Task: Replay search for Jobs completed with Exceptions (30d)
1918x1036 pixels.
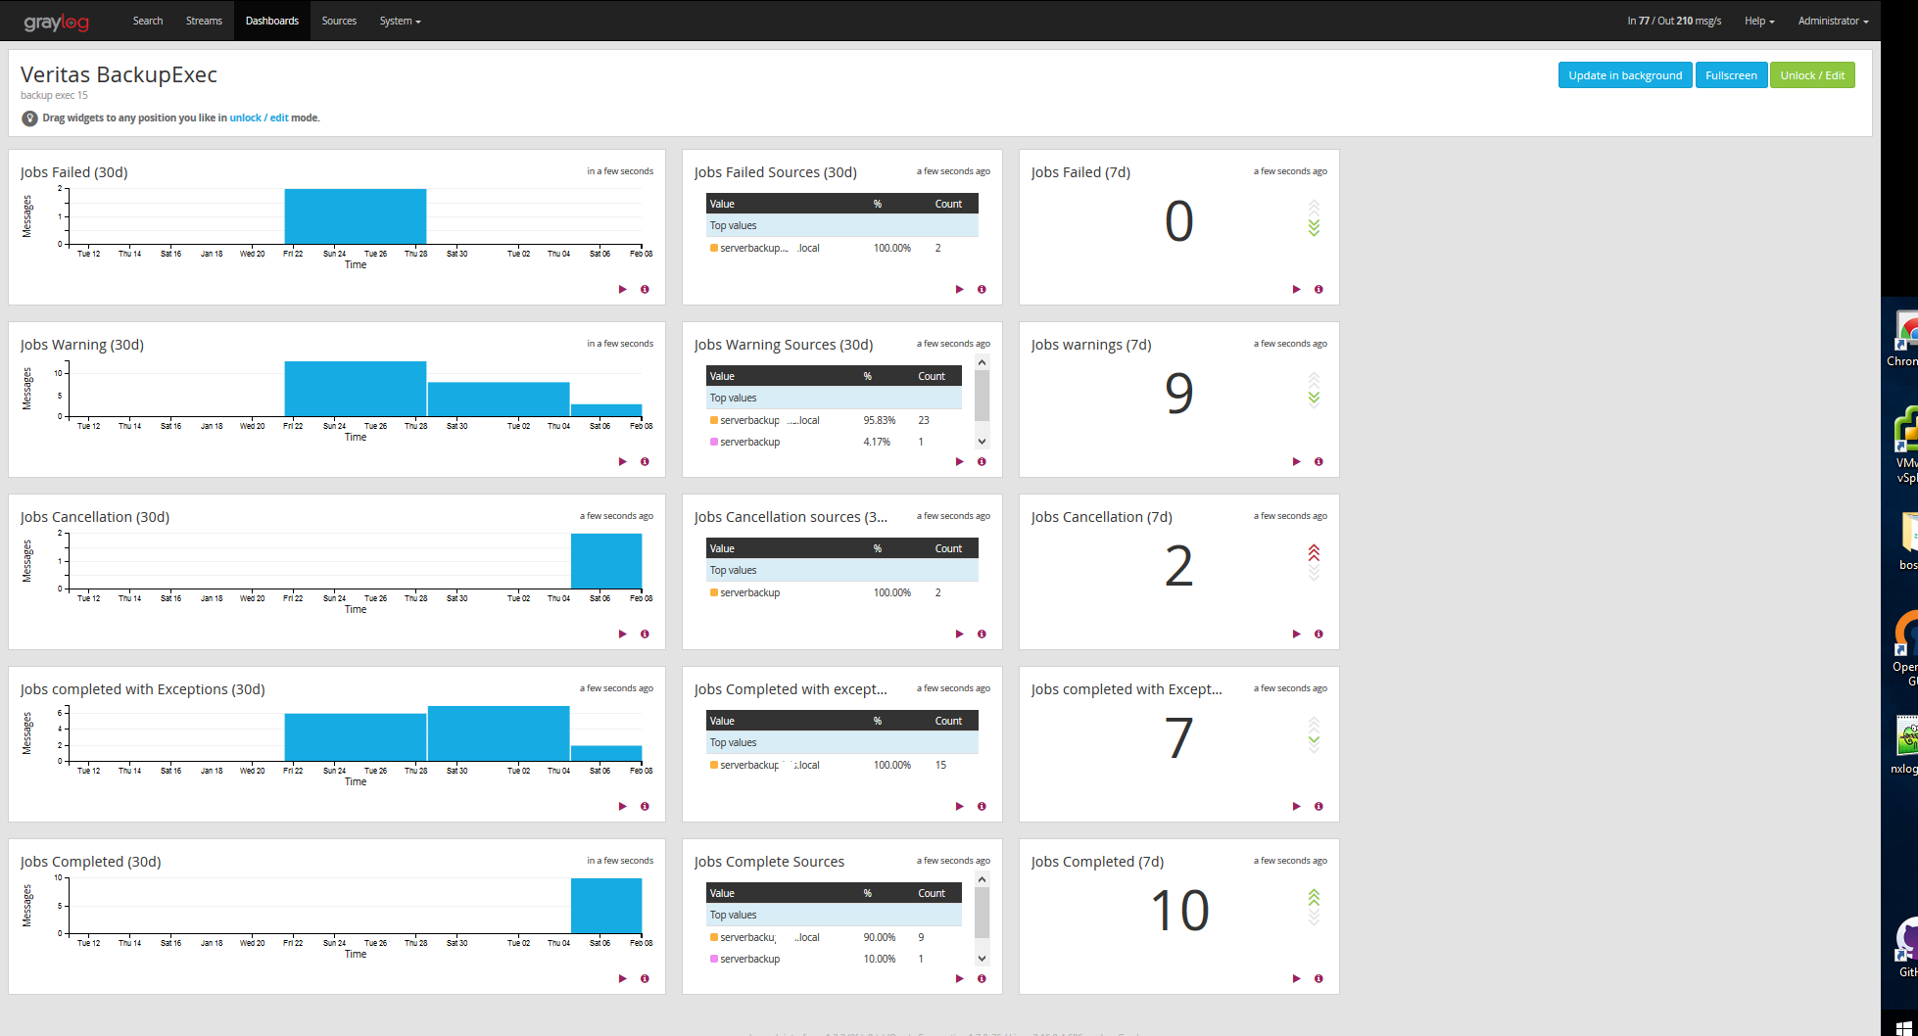Action: (623, 806)
